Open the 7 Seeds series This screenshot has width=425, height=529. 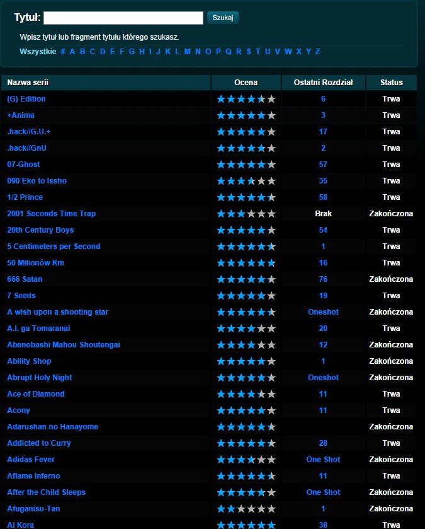(21, 296)
